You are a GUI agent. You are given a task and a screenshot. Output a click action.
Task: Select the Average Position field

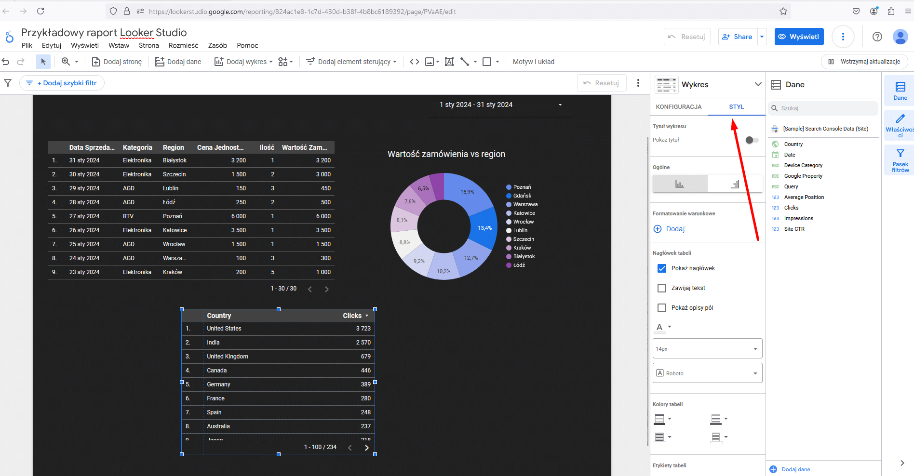click(x=804, y=197)
